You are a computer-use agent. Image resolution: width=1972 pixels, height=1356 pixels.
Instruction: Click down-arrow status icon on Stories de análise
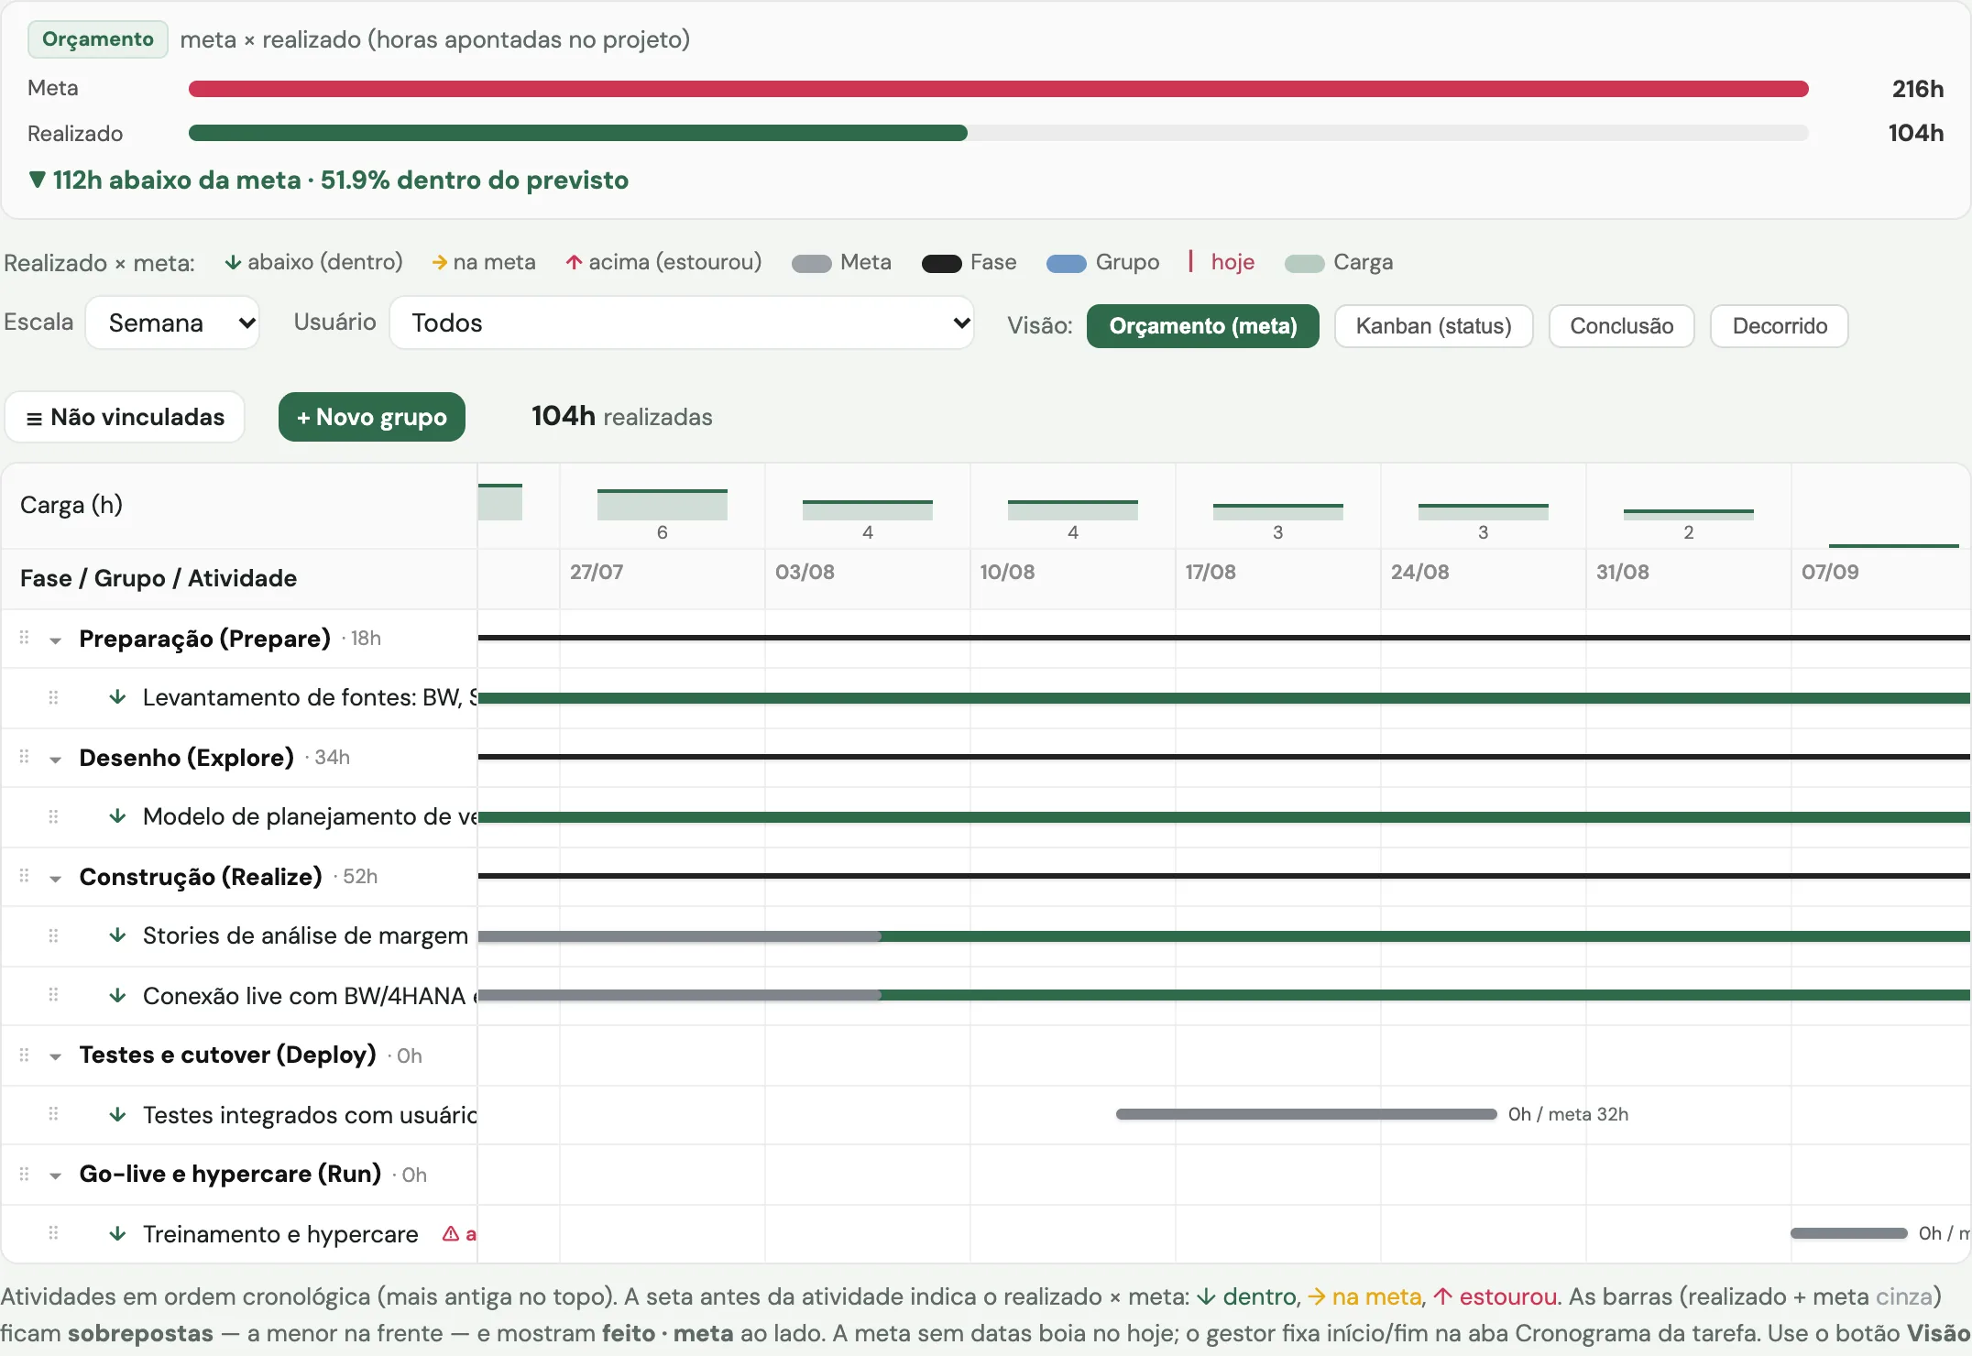(x=117, y=935)
